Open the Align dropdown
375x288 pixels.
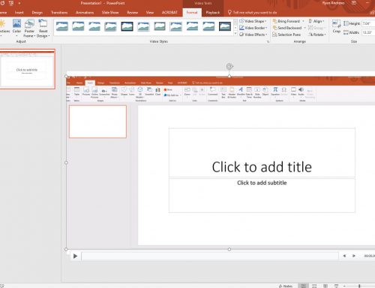pyautogui.click(x=316, y=21)
